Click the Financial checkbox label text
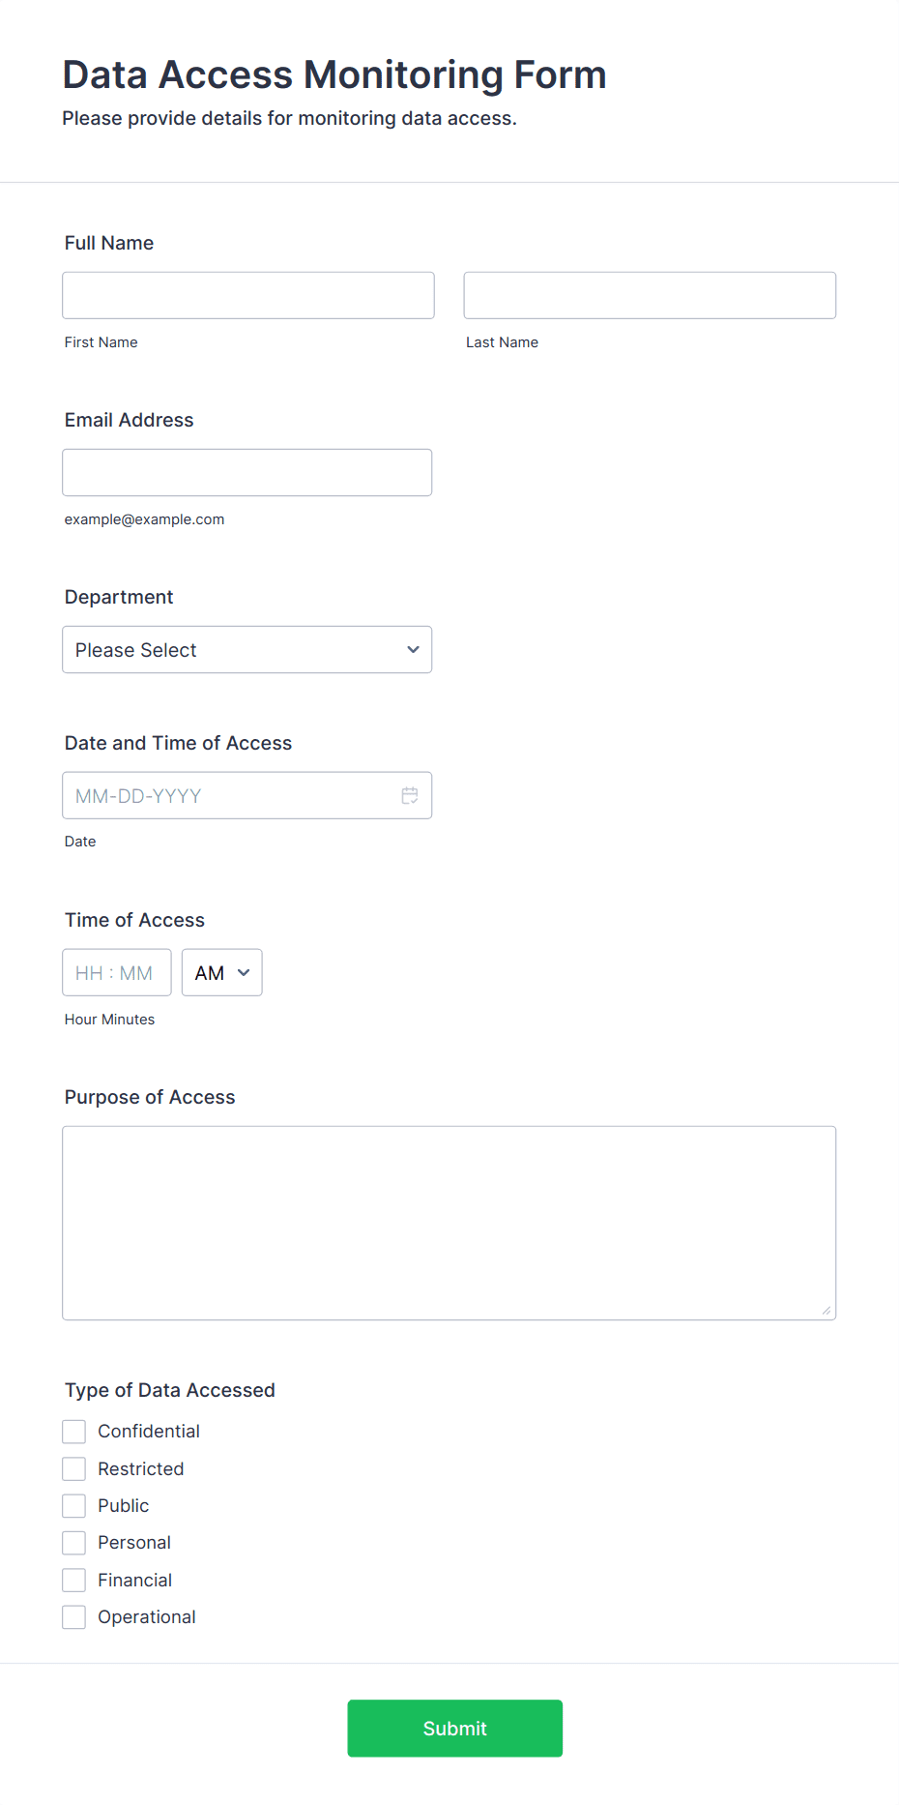 tap(135, 1580)
